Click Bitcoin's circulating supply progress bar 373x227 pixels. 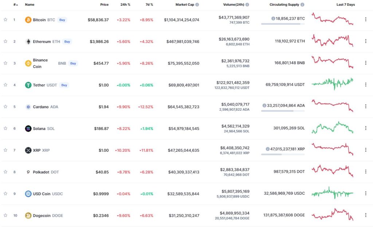coord(283,24)
